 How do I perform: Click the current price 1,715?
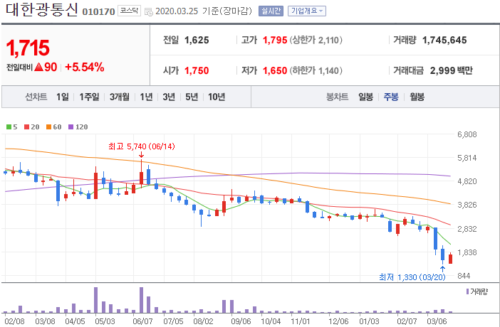pos(28,48)
